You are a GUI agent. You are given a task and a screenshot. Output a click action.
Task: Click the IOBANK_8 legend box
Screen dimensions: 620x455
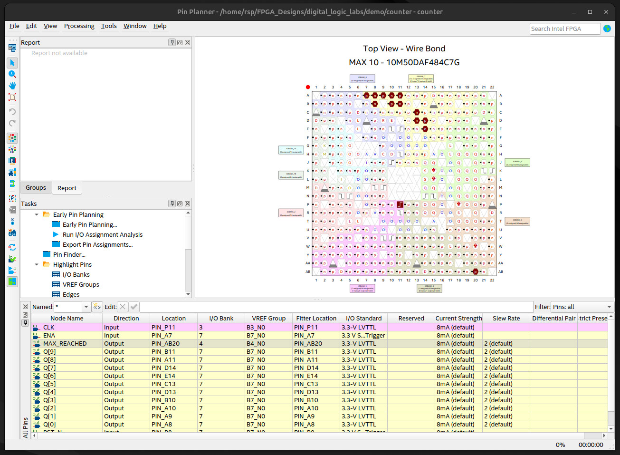coord(362,79)
